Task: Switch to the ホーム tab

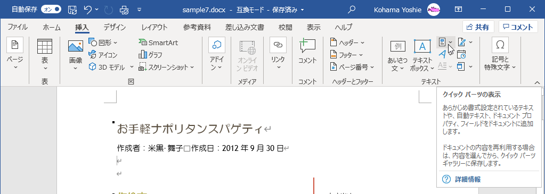Action: pyautogui.click(x=52, y=28)
